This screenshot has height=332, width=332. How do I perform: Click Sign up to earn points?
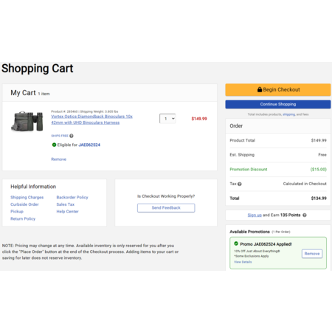click(x=255, y=215)
